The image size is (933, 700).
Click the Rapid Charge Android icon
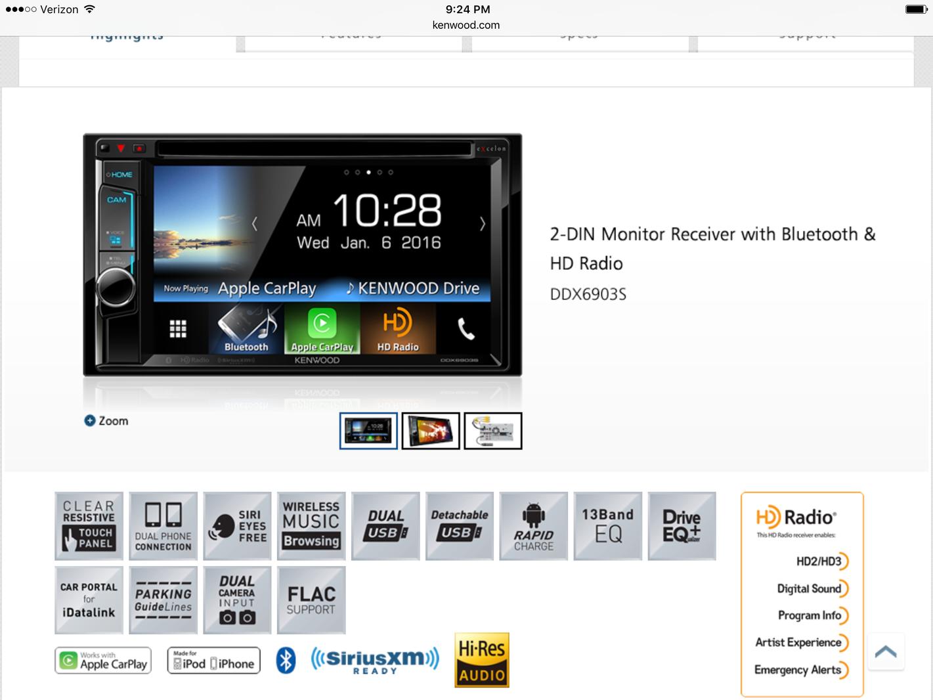click(533, 526)
